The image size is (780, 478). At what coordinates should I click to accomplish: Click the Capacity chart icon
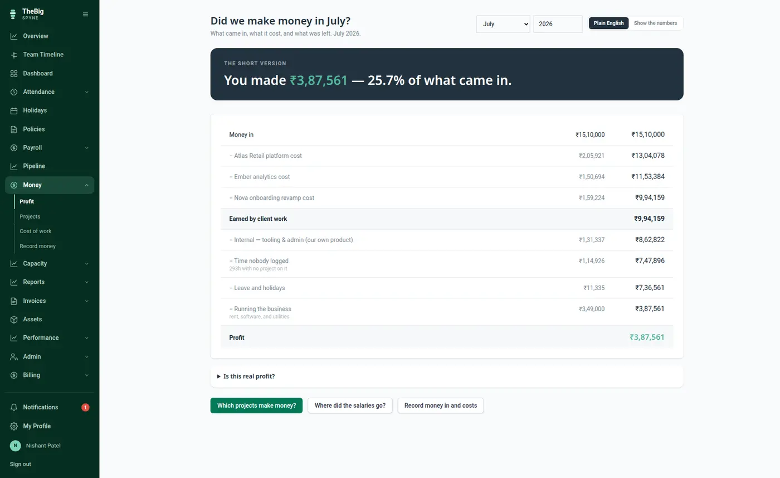point(14,263)
